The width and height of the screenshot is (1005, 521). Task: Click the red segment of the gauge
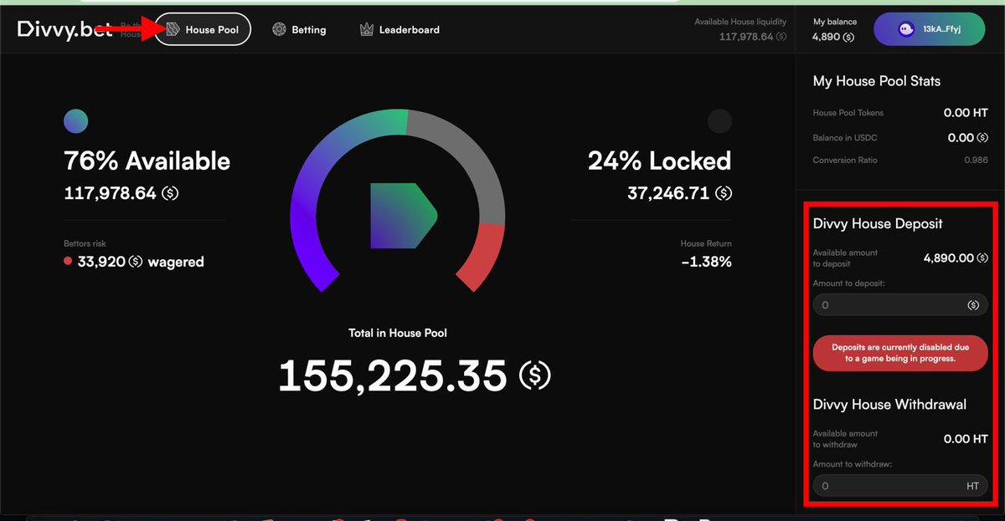483,257
